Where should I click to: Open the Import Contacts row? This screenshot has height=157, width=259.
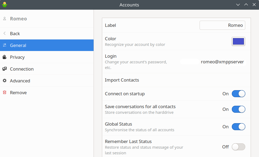(x=176, y=80)
